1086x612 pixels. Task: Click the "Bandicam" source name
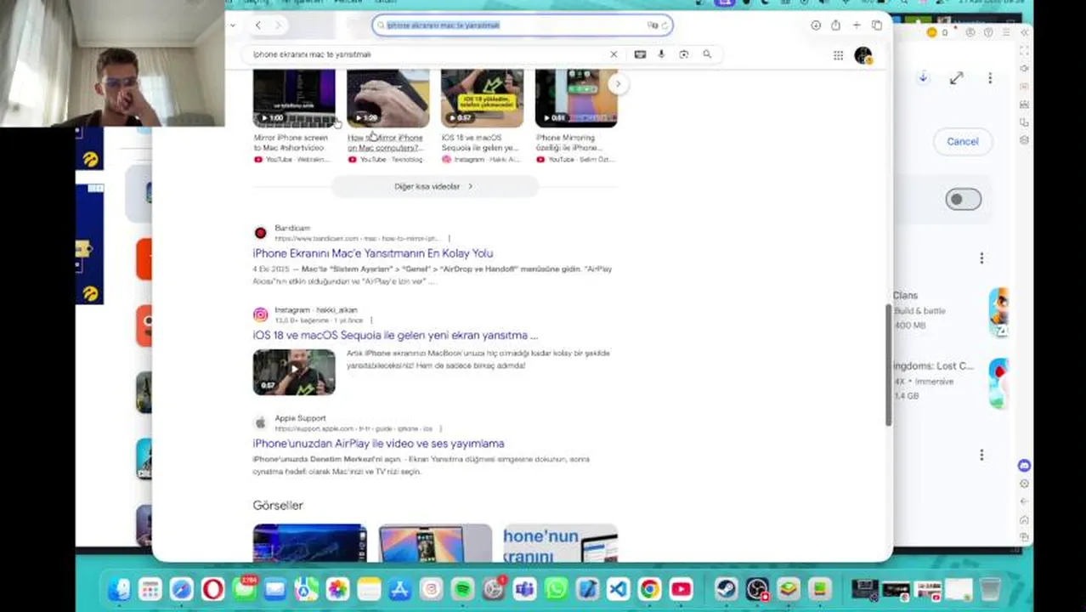(x=292, y=228)
